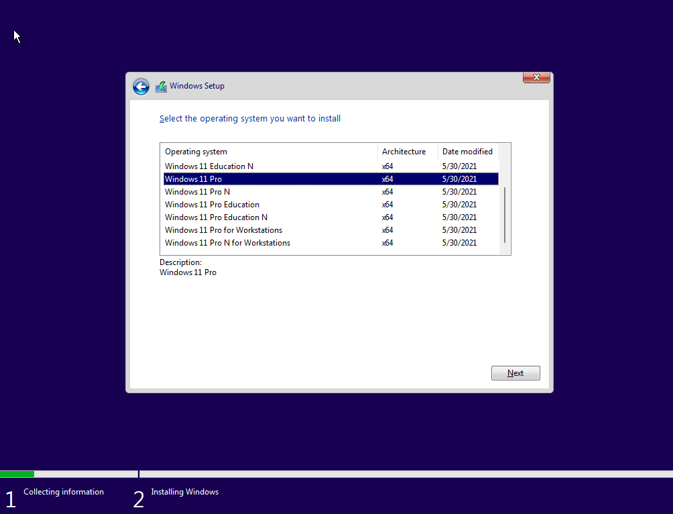This screenshot has width=673, height=514.
Task: Click the Date modified column header
Action: 467,152
